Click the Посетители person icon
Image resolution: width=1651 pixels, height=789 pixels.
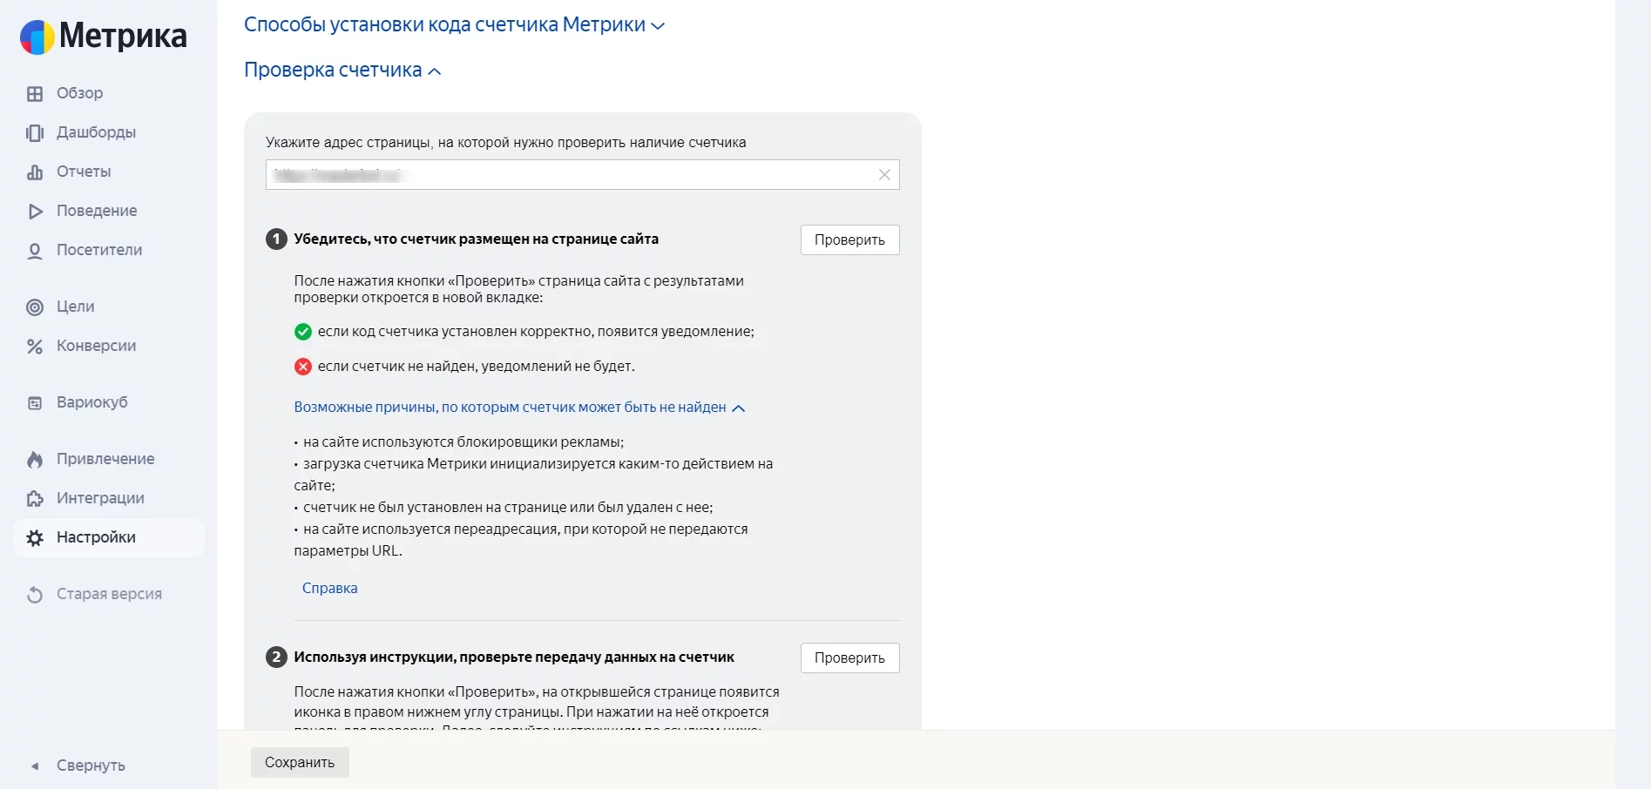click(x=35, y=251)
